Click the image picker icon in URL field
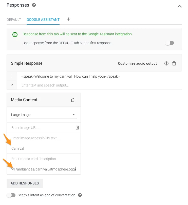Screen dimensions: 188x205 click(x=77, y=128)
